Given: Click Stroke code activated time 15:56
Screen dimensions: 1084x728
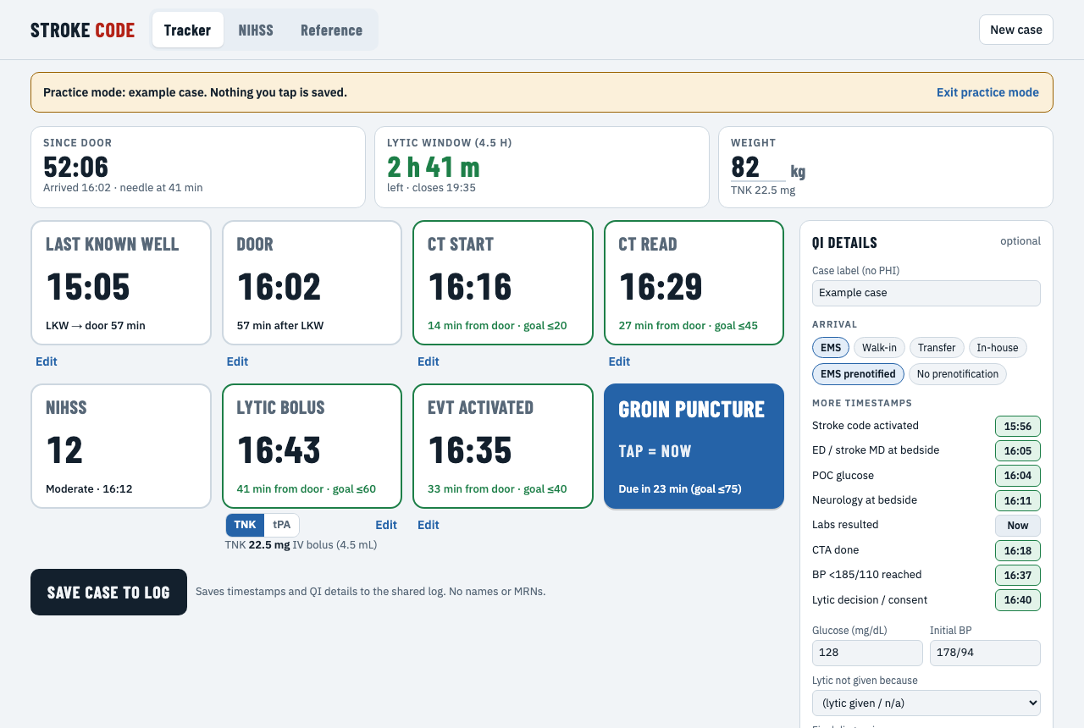Looking at the screenshot, I should click(x=1017, y=426).
